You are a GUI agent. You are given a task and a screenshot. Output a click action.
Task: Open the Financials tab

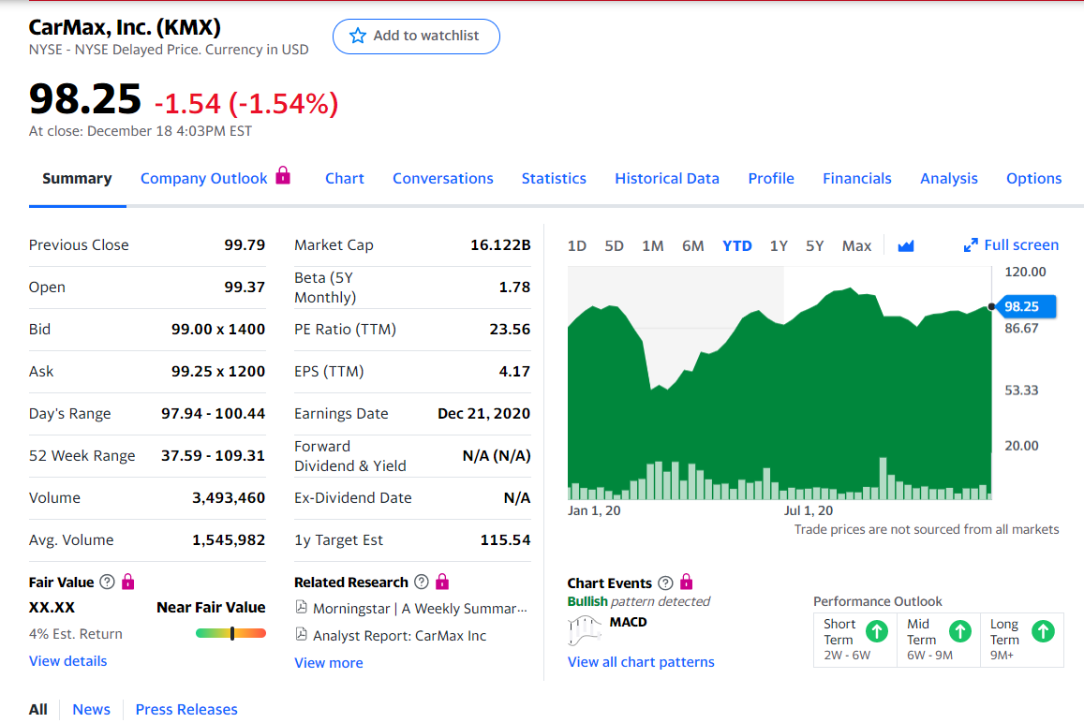click(856, 178)
